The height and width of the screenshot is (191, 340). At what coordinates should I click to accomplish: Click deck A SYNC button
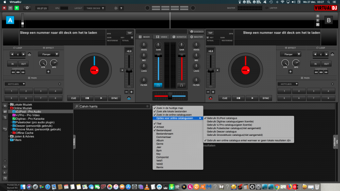coord(114,98)
